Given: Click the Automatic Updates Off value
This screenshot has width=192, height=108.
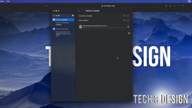Looking at the screenshot, I should pyautogui.click(x=124, y=16).
